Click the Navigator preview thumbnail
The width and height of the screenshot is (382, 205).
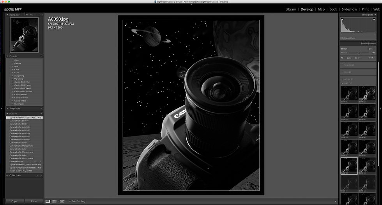(24, 35)
